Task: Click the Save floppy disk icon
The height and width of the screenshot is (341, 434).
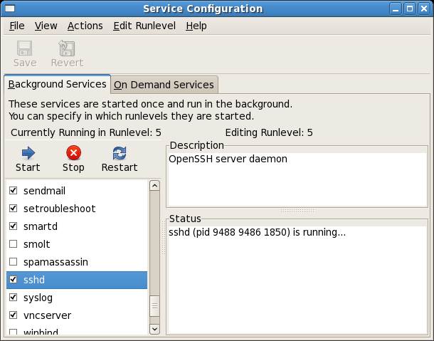Action: (25, 48)
